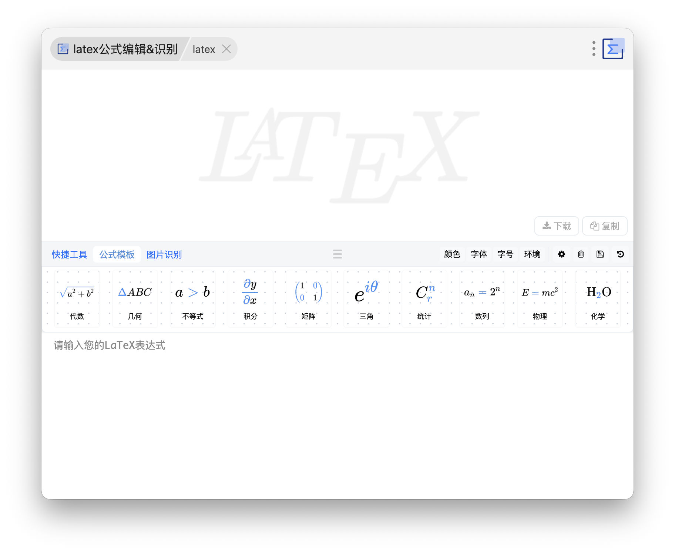Choose the 矩阵 matrix template

[x=308, y=299]
